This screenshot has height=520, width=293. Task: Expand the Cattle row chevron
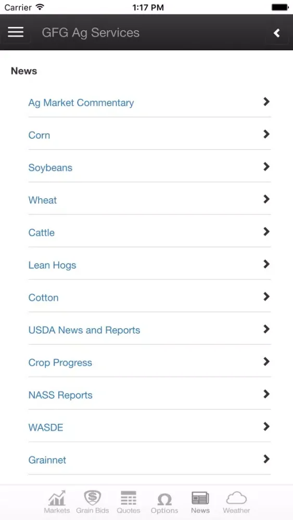pyautogui.click(x=266, y=232)
